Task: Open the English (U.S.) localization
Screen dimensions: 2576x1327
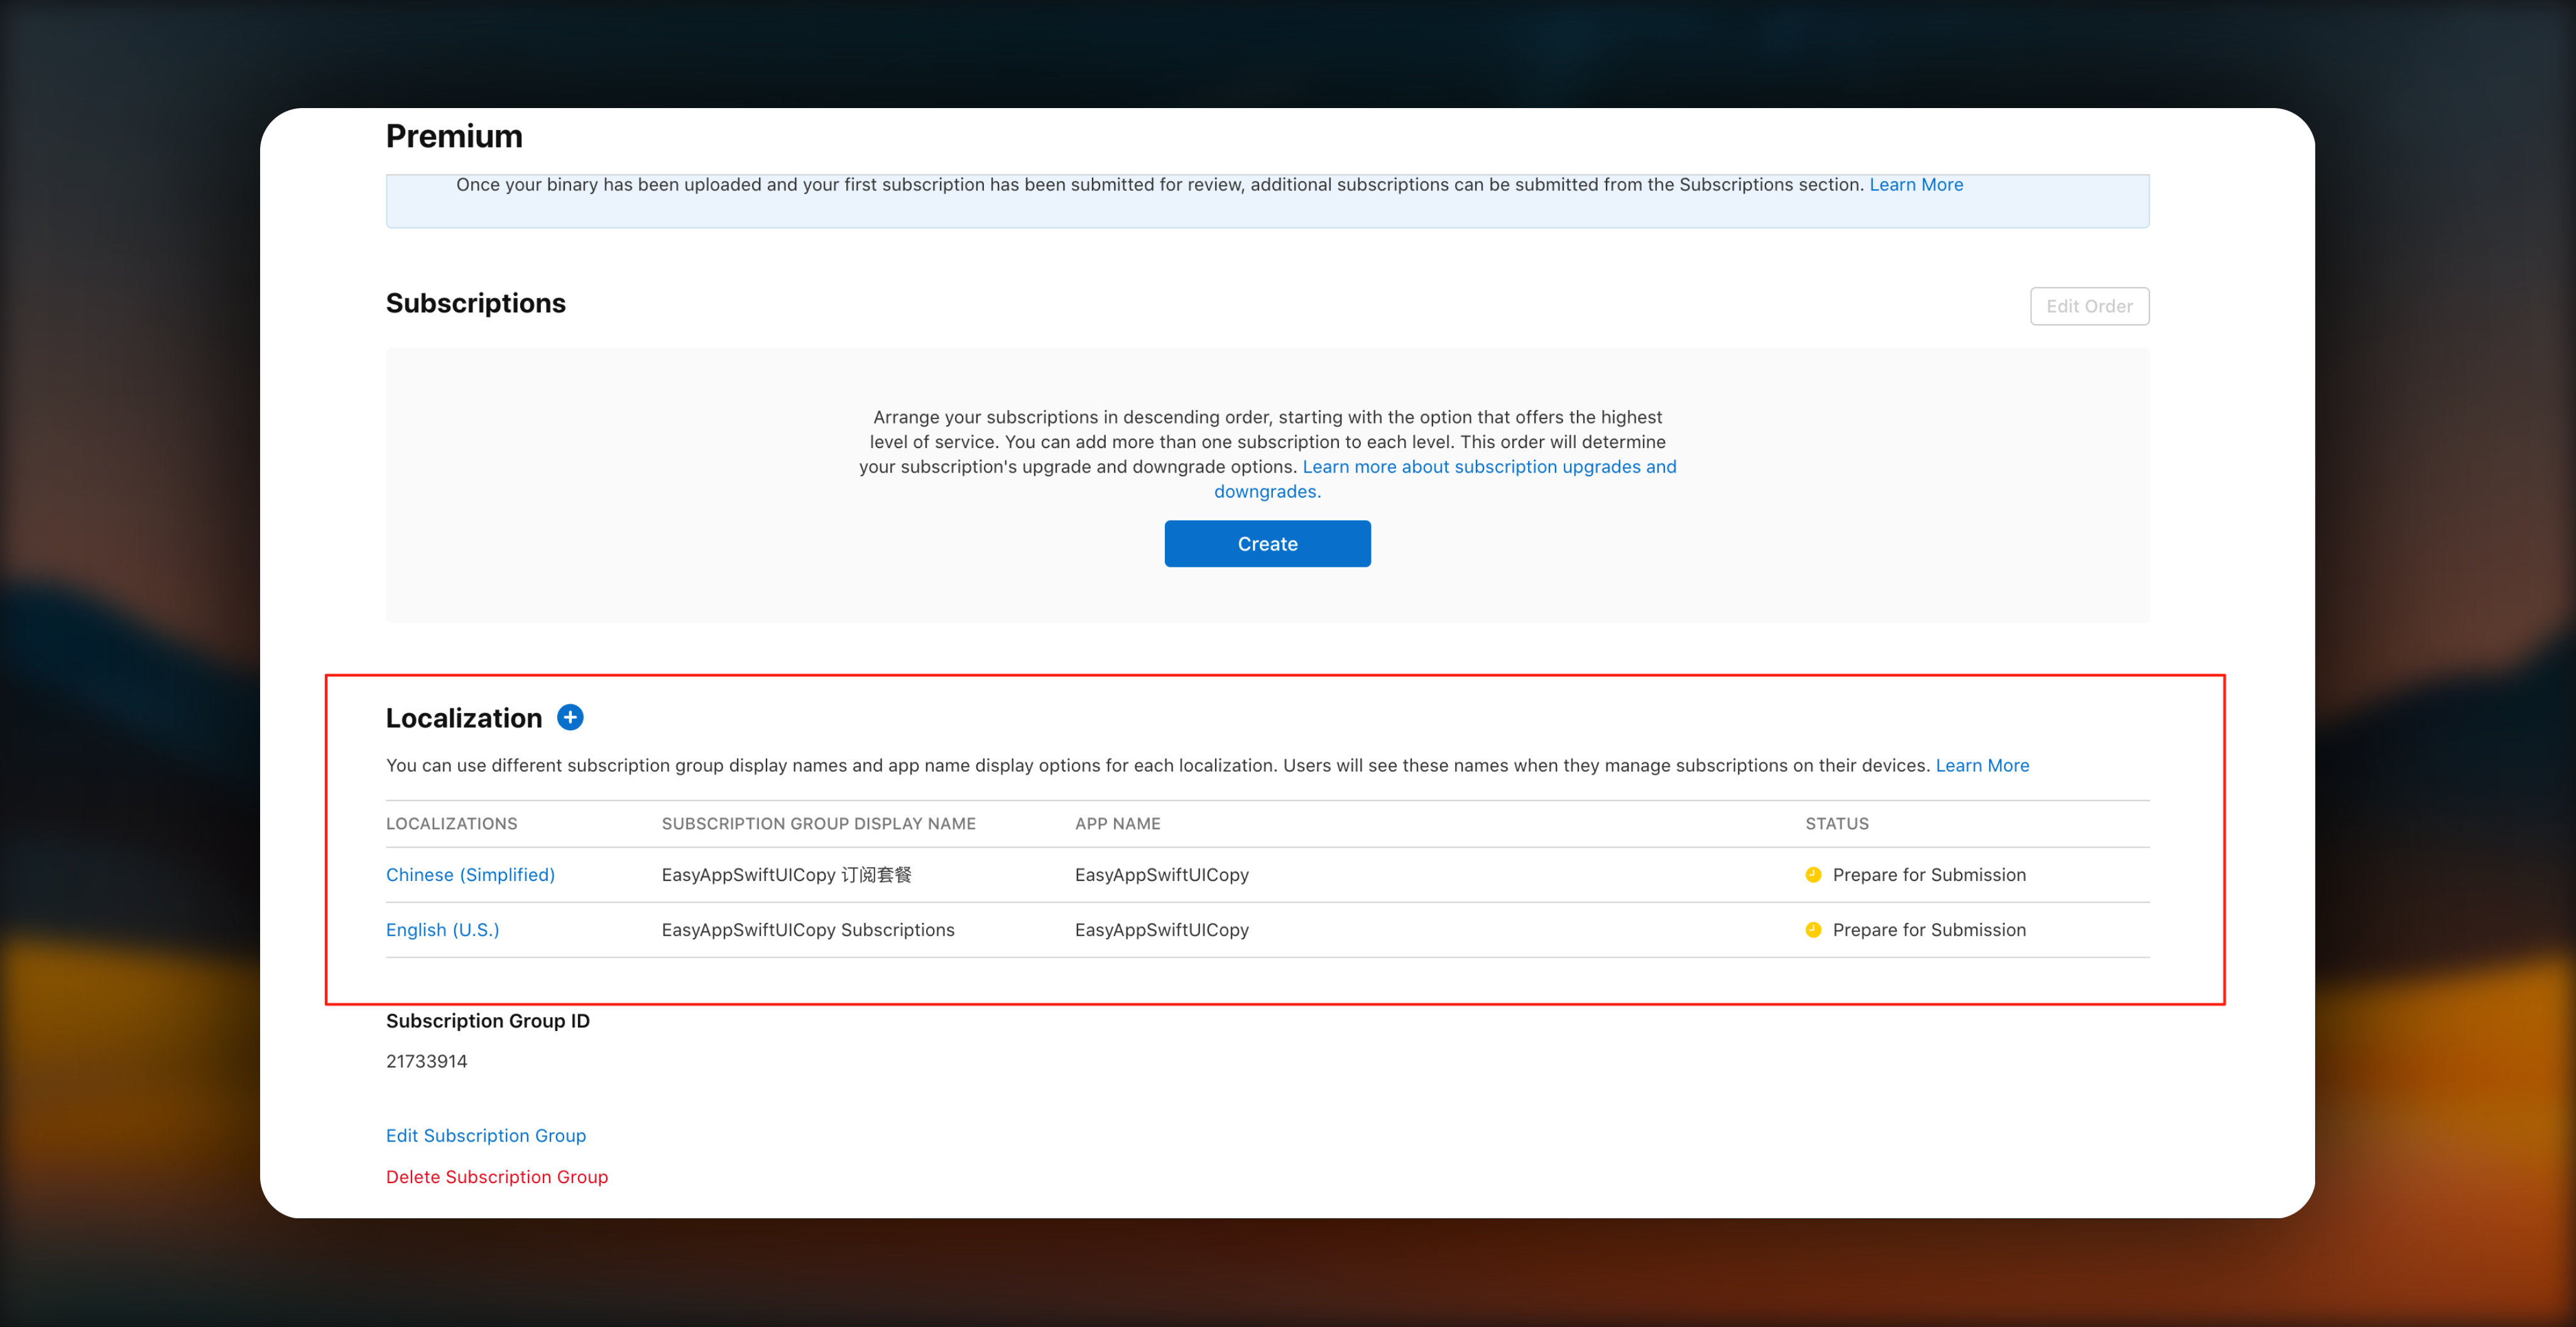Action: click(x=442, y=930)
